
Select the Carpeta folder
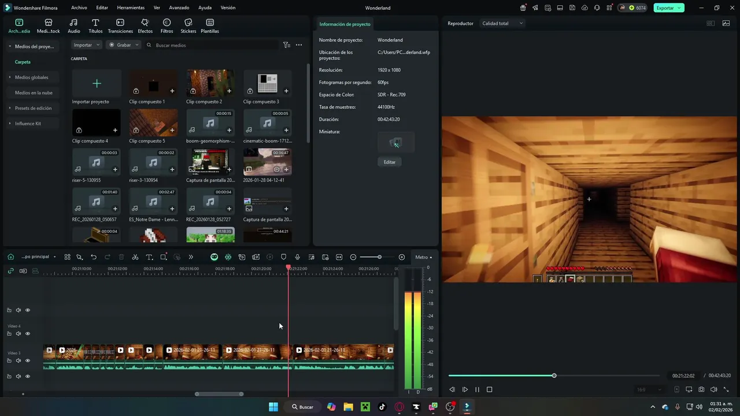[x=23, y=62]
